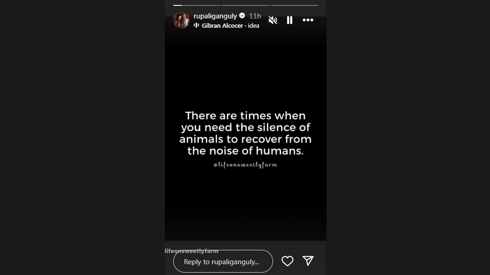Like the story with the heart icon
The image size is (490, 275).
pos(287,261)
